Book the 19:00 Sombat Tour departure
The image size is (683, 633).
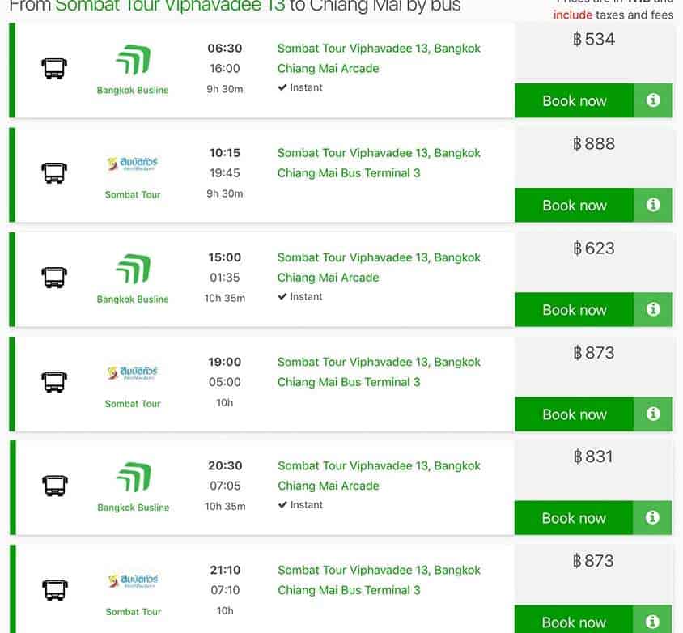click(x=574, y=414)
